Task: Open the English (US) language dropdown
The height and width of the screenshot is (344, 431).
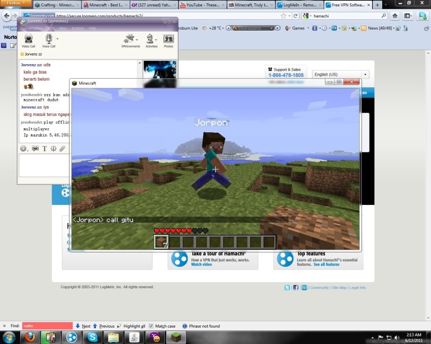Action: (340, 74)
